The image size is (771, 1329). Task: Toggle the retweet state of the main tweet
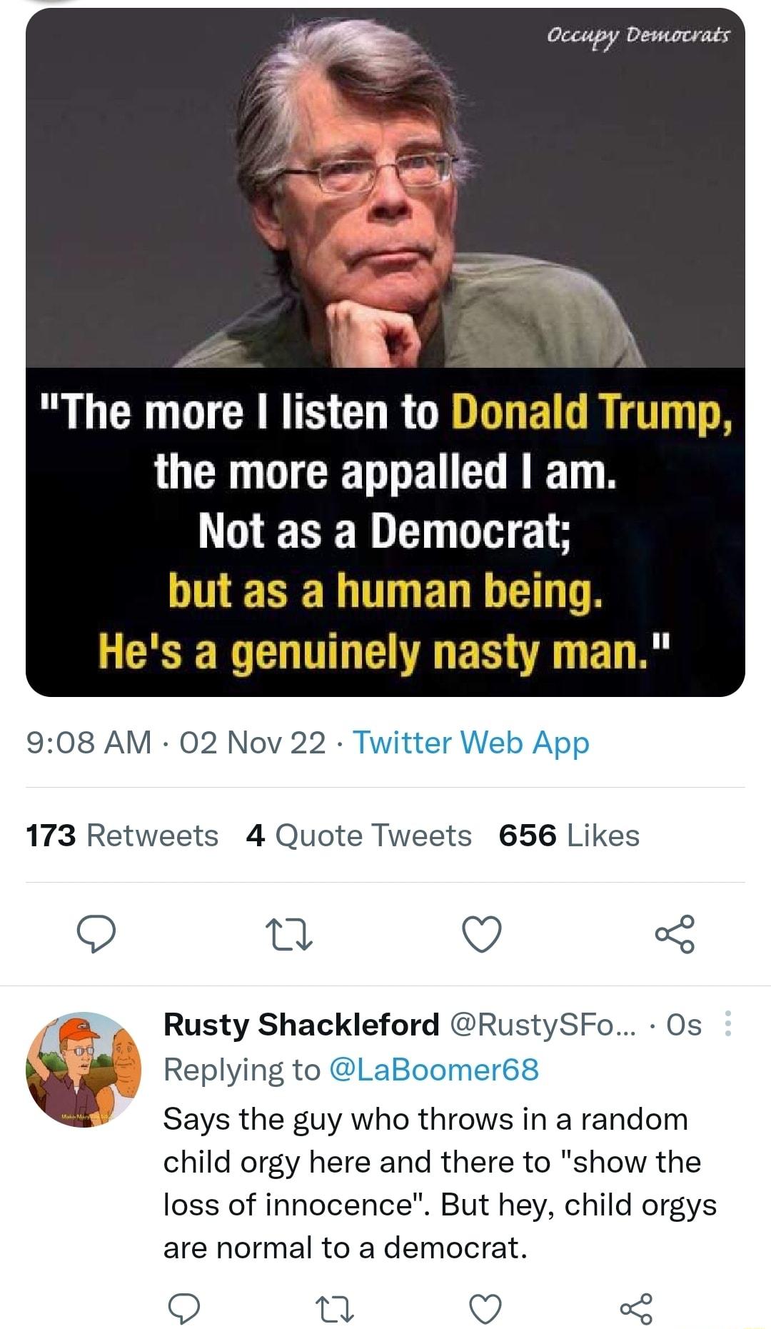click(290, 935)
